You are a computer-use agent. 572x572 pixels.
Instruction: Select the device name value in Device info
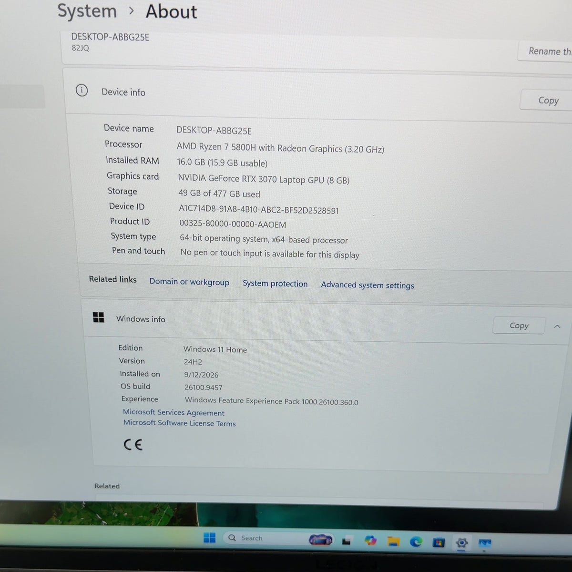[x=214, y=131]
